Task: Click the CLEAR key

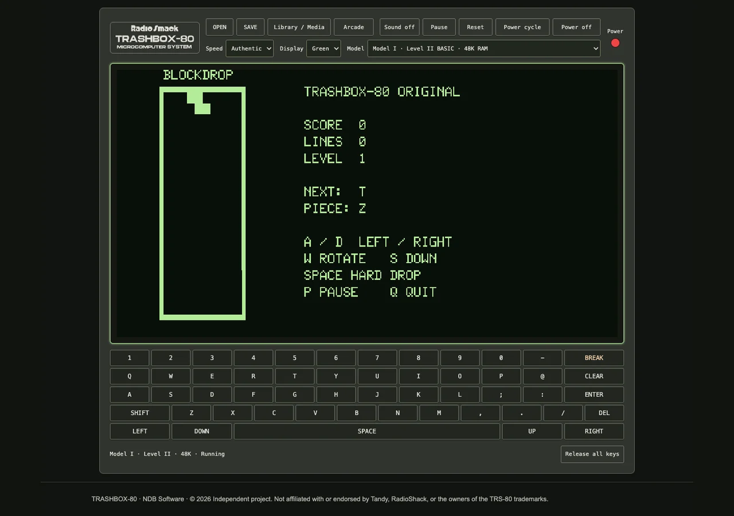Action: [x=594, y=376]
